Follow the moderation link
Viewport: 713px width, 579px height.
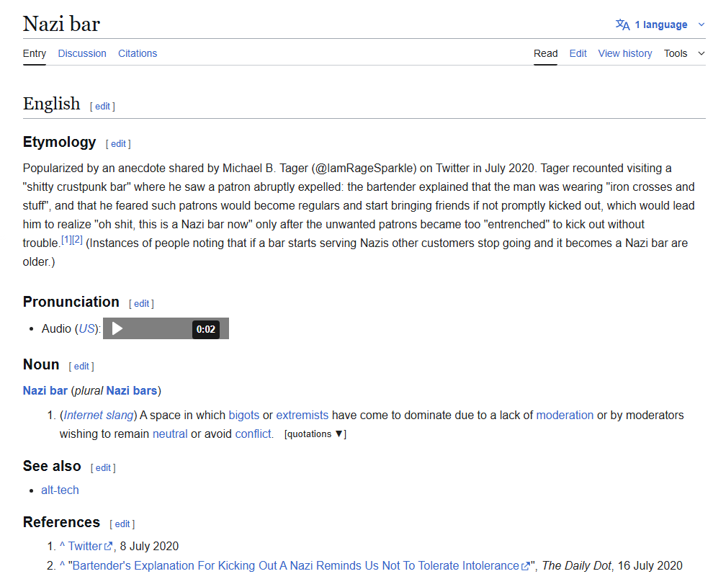click(x=565, y=416)
